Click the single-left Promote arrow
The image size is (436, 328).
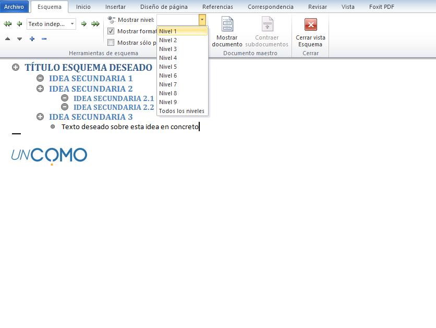click(19, 24)
